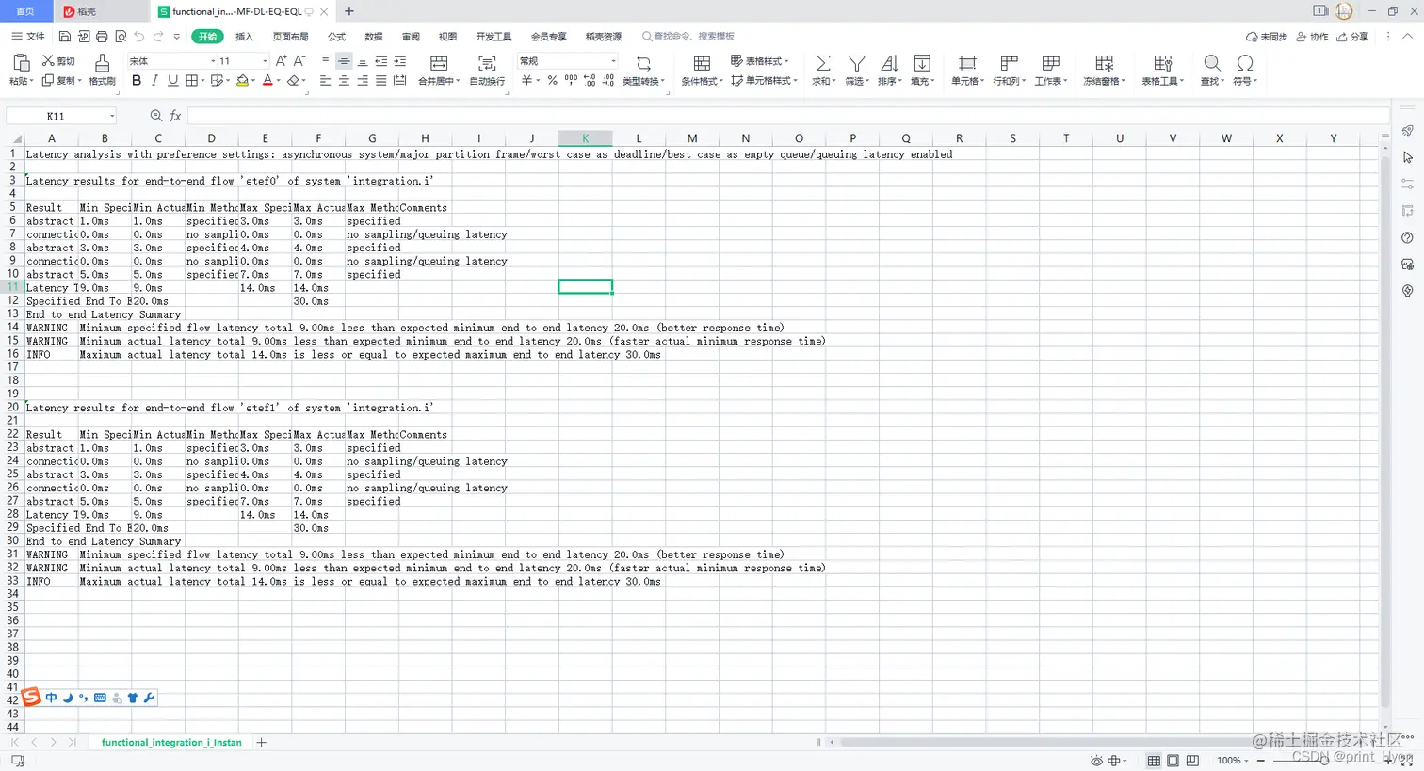The height and width of the screenshot is (771, 1424).
Task: Increase font size with A+ icon
Action: click(281, 61)
